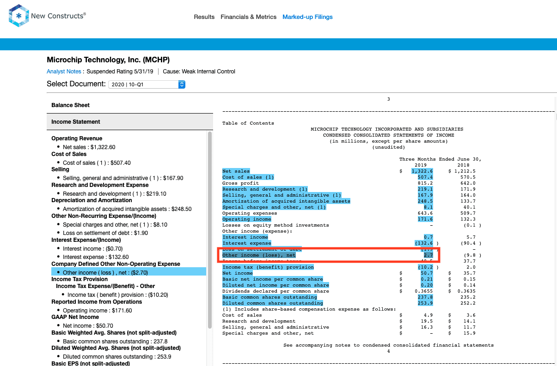Screen dimensions: 557x366
Task: Click highlighted Diluted net income per common share
Action: pos(275,285)
